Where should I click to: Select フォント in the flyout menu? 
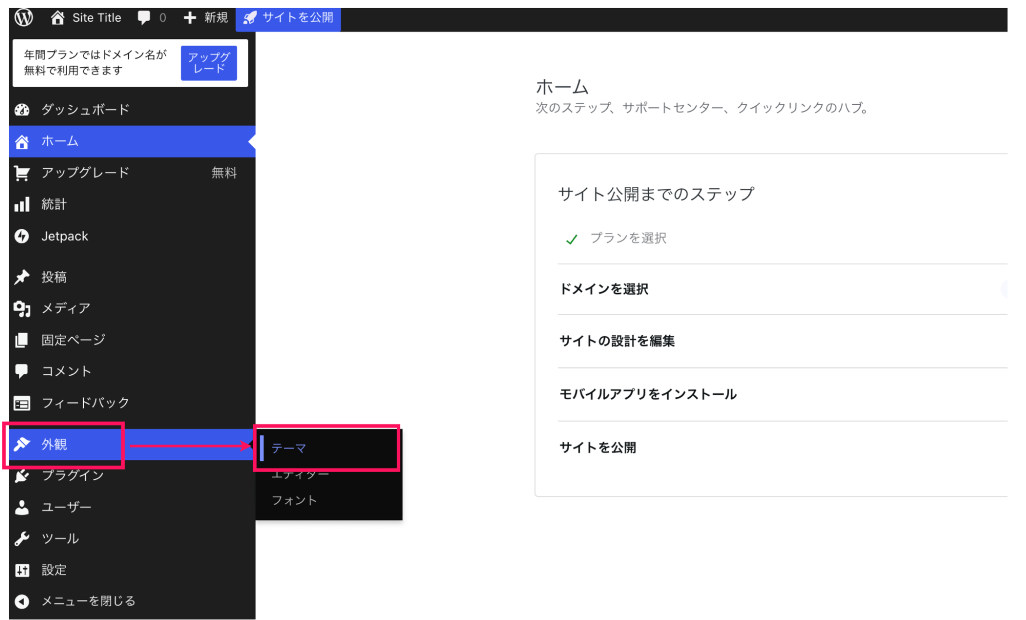tap(294, 500)
